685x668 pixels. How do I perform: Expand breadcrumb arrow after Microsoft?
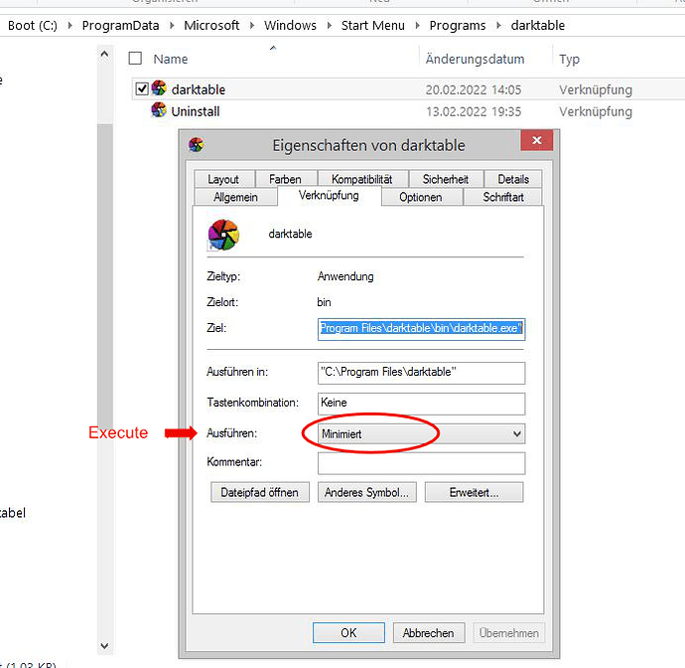pyautogui.click(x=252, y=26)
